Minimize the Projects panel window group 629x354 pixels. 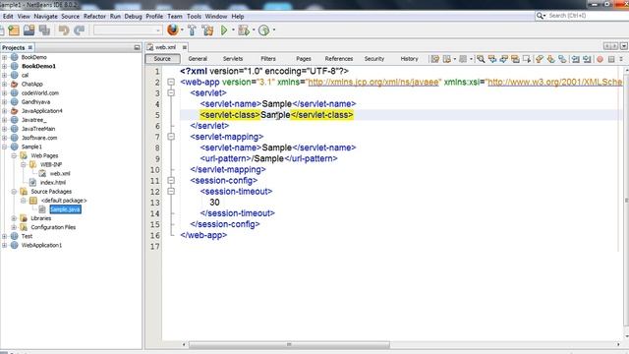pos(137,47)
